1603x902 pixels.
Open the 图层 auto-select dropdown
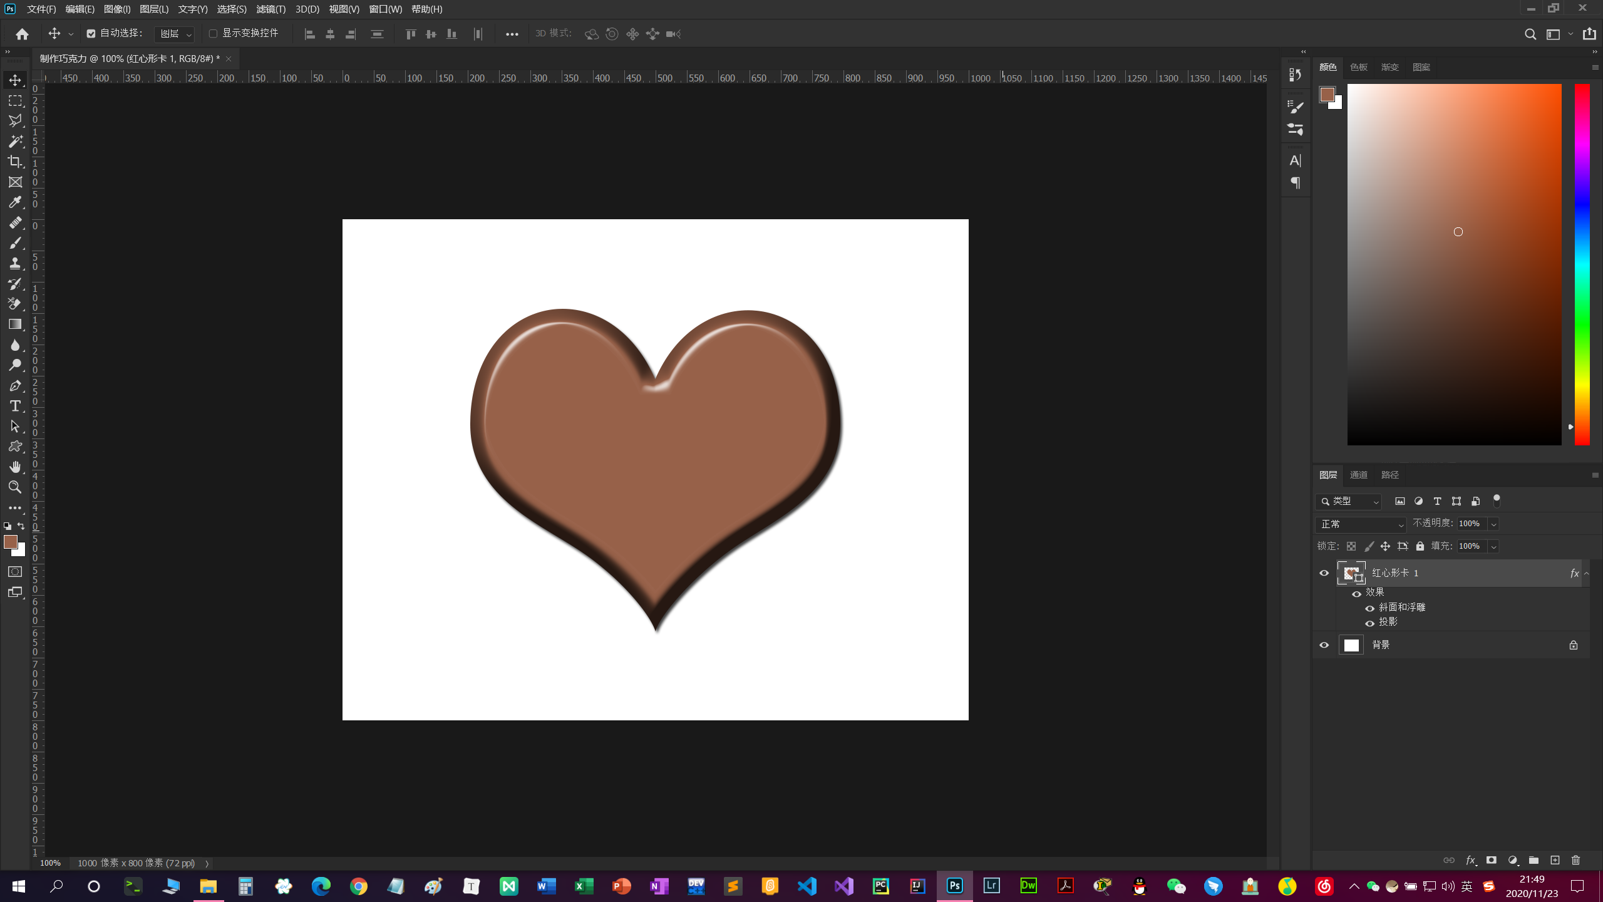coord(174,34)
